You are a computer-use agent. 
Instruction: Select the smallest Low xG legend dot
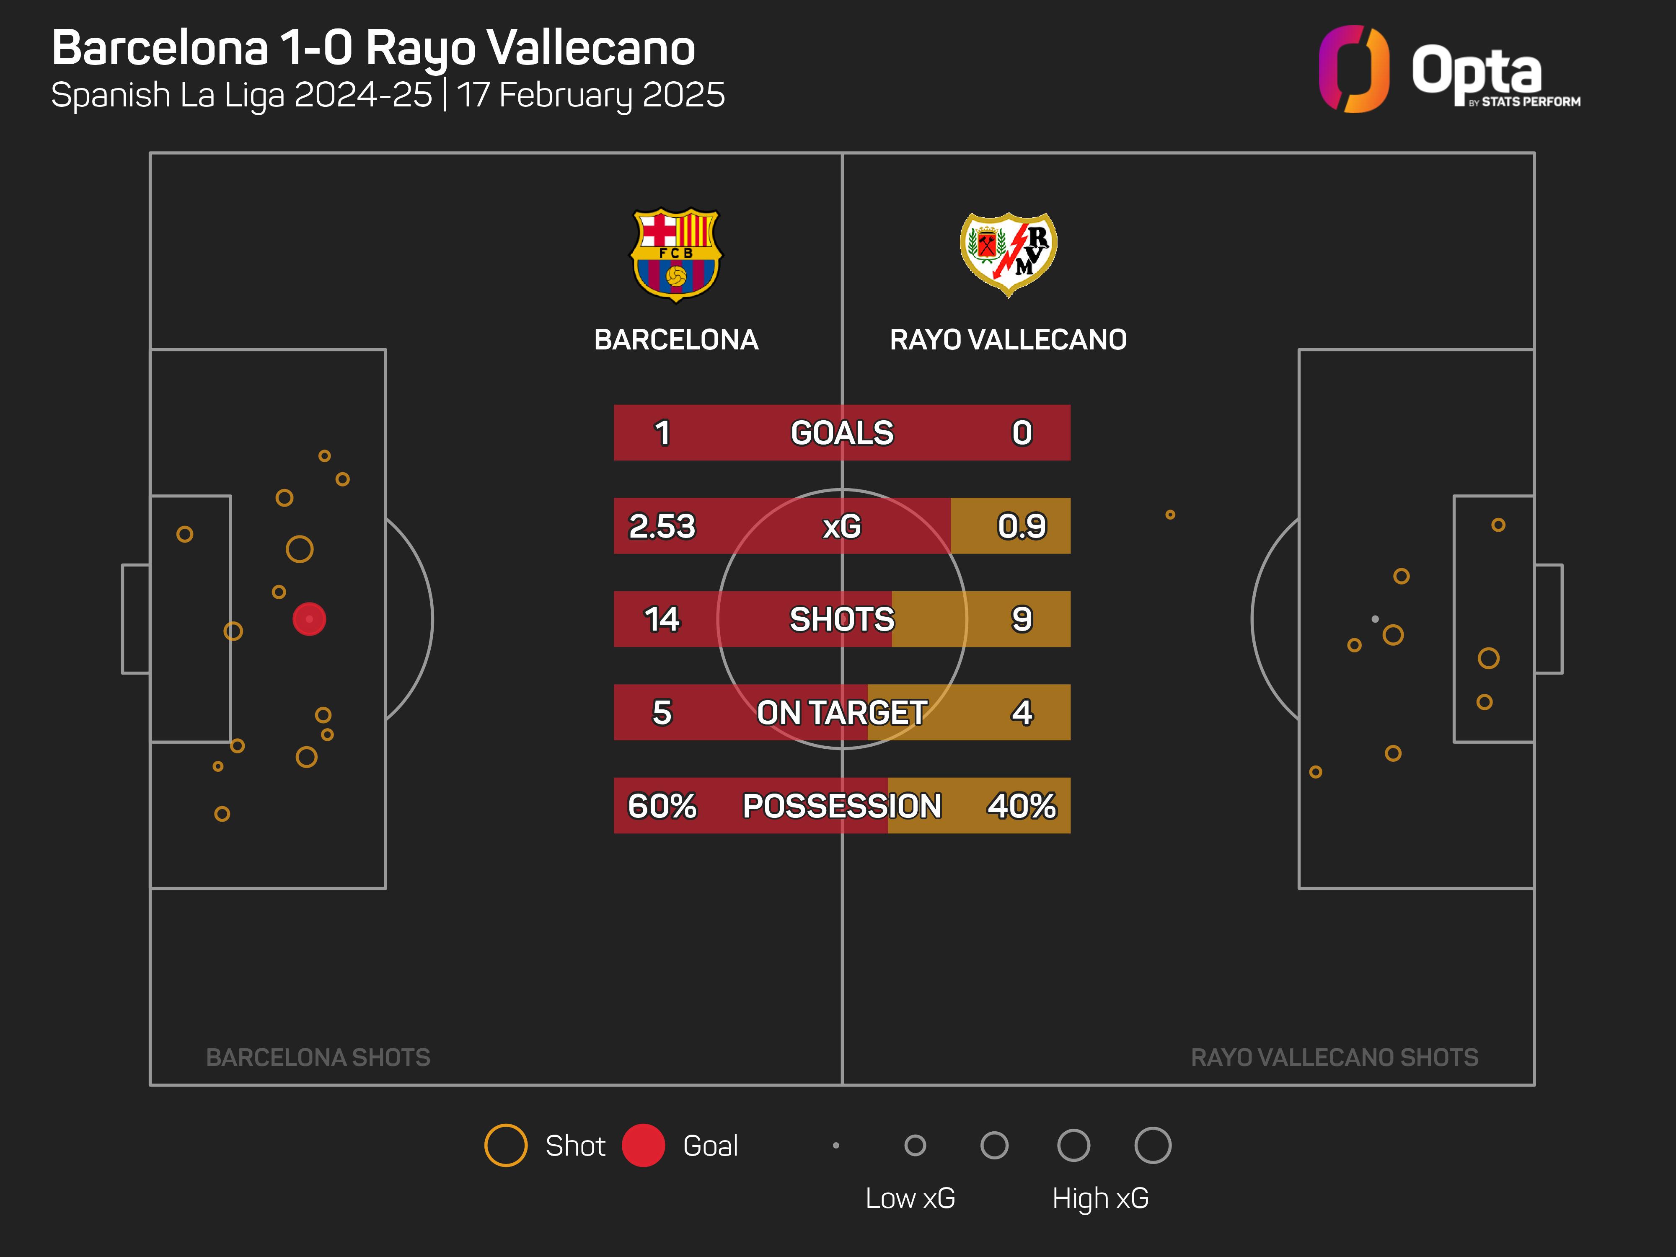(836, 1145)
